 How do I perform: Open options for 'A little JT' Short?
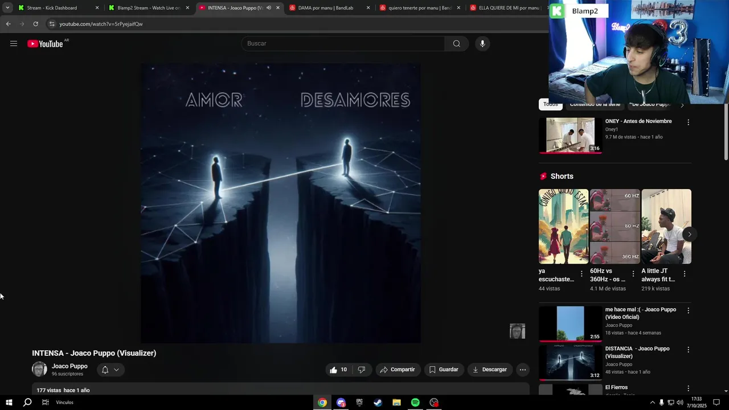pos(684,274)
